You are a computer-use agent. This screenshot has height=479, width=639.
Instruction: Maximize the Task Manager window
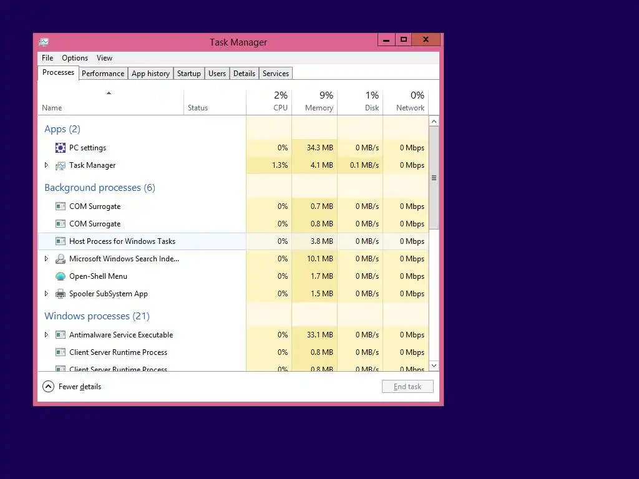[404, 39]
